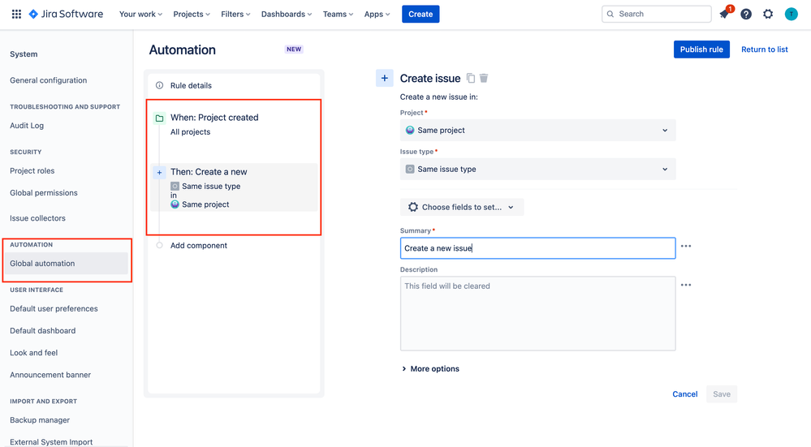Open the notifications bell
The image size is (811, 447).
coord(725,14)
